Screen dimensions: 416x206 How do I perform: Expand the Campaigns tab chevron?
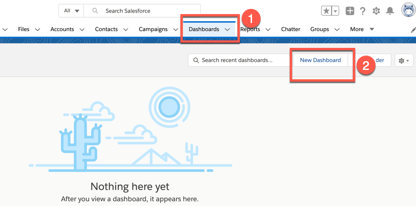tap(176, 30)
